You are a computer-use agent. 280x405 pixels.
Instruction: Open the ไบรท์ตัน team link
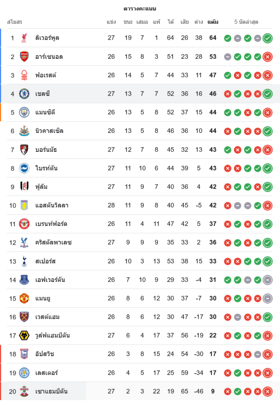(x=46, y=168)
